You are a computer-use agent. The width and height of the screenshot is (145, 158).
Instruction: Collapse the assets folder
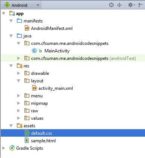11,126
